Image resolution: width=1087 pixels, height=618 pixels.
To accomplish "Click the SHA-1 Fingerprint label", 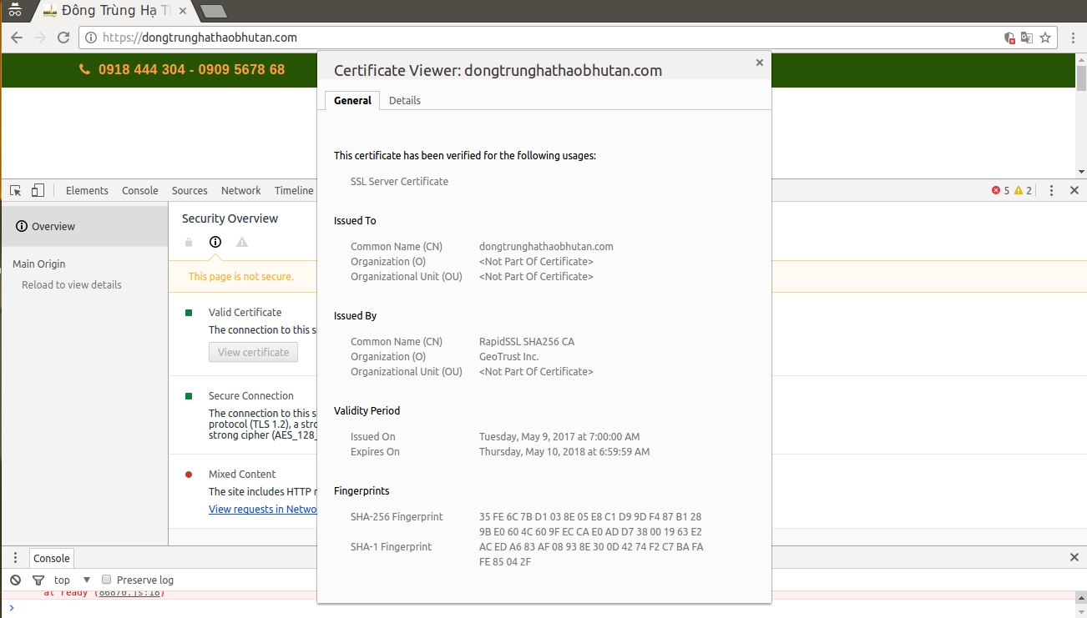I will pos(391,546).
